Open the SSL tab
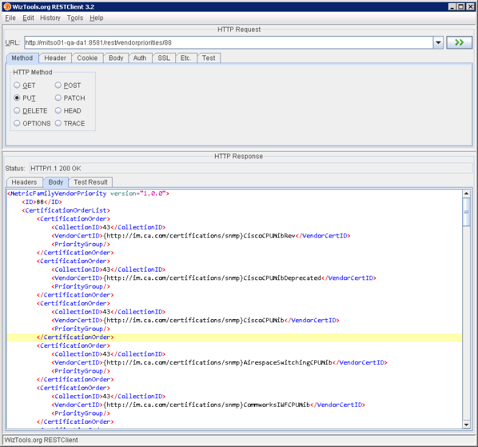Image resolution: width=478 pixels, height=447 pixels. [164, 58]
